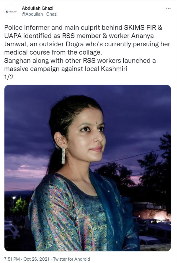
Task: Open the Abdullah Ghazi display name link
Action: [x=37, y=8]
